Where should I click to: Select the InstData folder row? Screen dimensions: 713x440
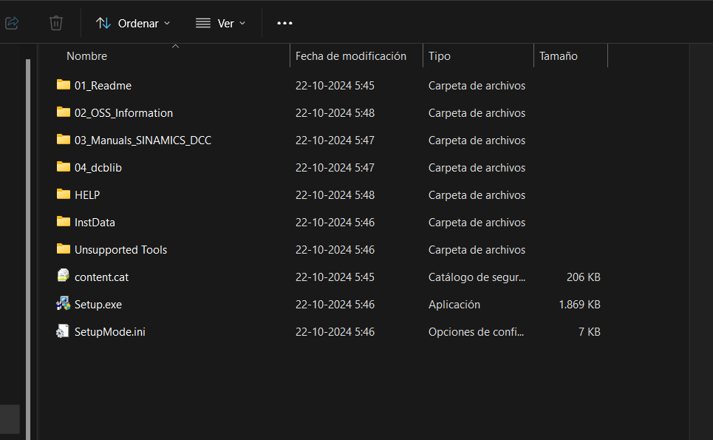click(x=95, y=223)
